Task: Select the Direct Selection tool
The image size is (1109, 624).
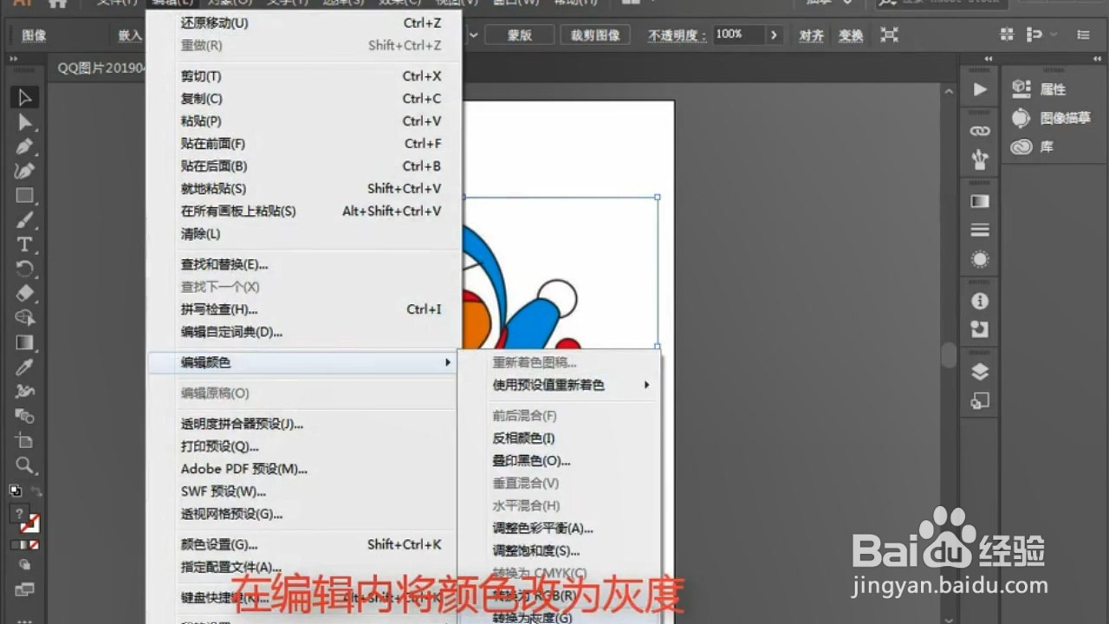Action: tap(24, 122)
